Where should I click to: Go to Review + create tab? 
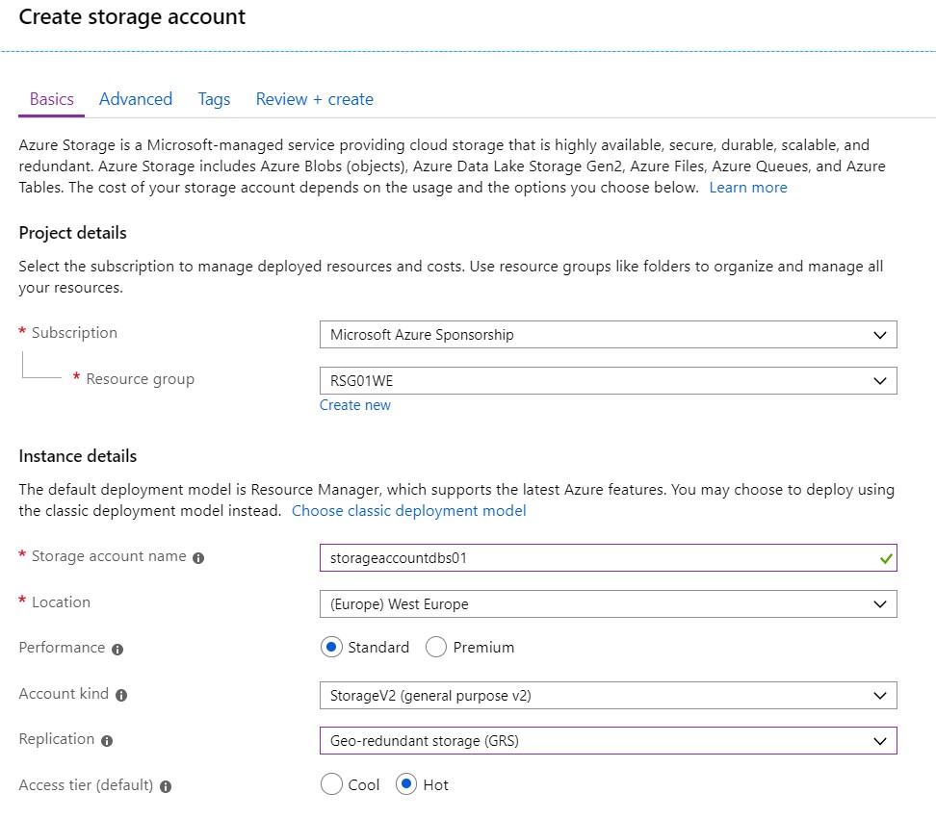[x=315, y=99]
